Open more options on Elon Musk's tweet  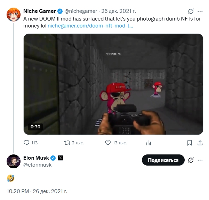[x=200, y=160]
